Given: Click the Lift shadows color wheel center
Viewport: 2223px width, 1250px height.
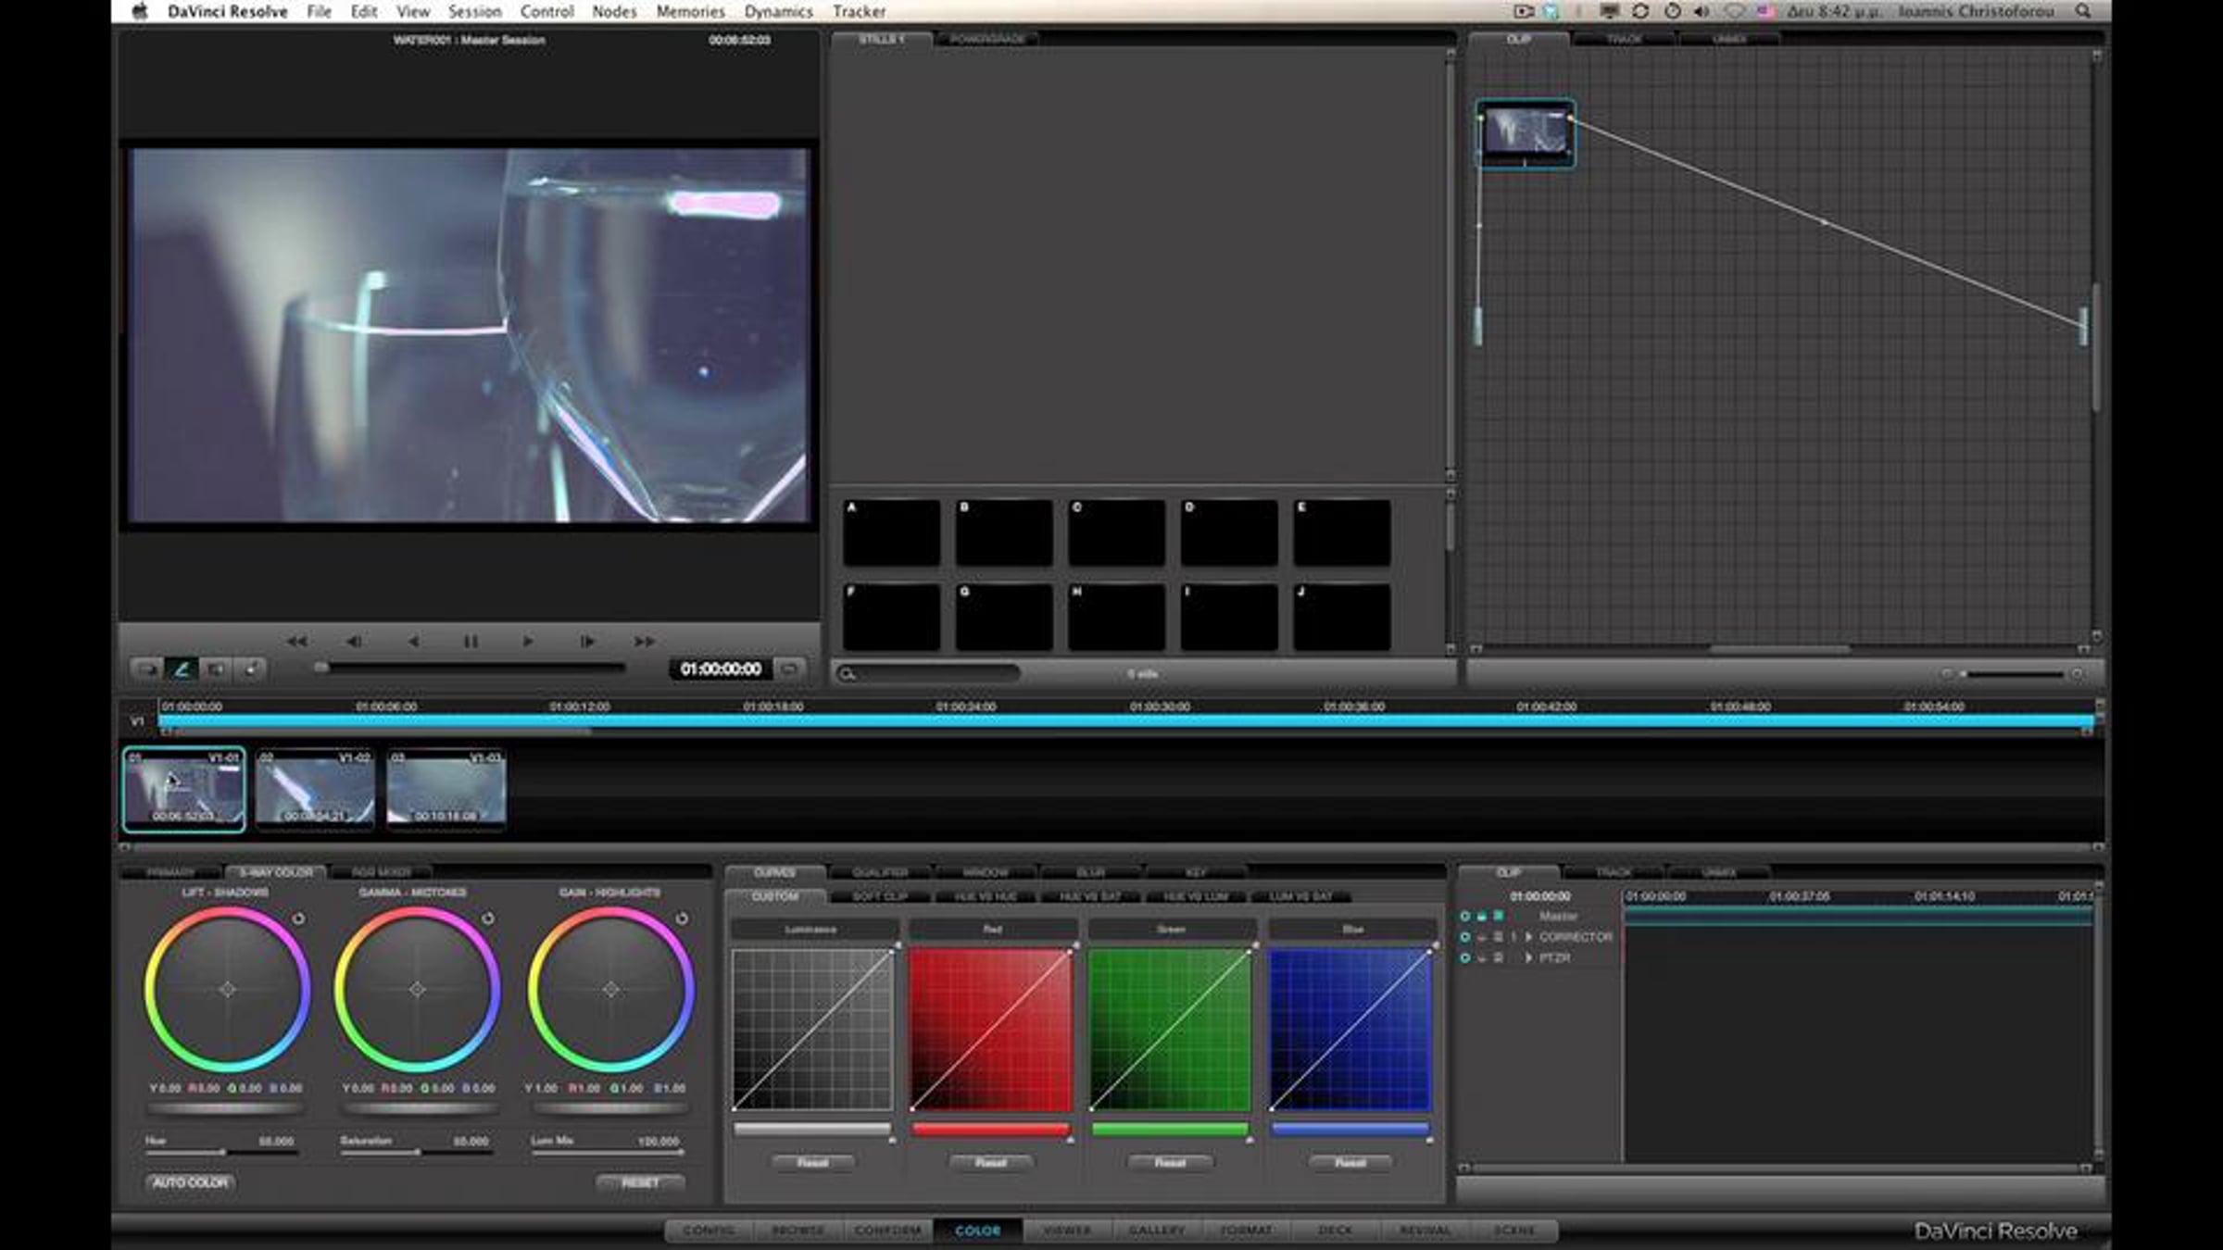Looking at the screenshot, I should (x=228, y=990).
